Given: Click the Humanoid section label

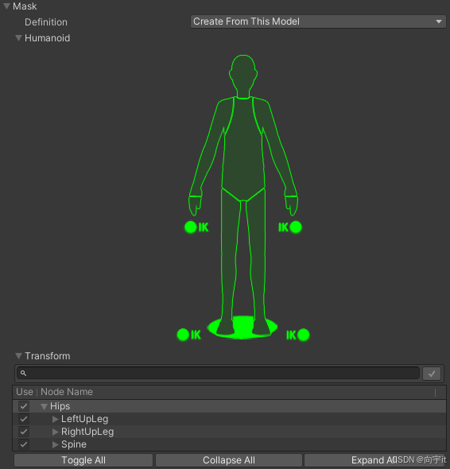Looking at the screenshot, I should pos(47,38).
